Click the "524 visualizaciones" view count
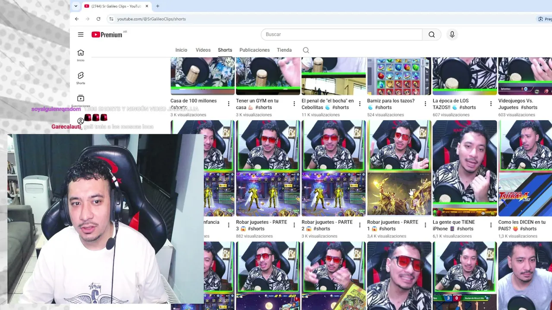552x310 pixels. 386,115
